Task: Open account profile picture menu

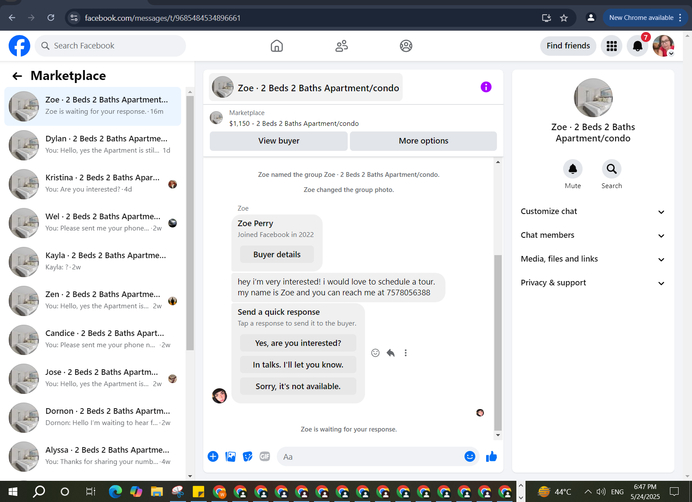Action: click(663, 46)
